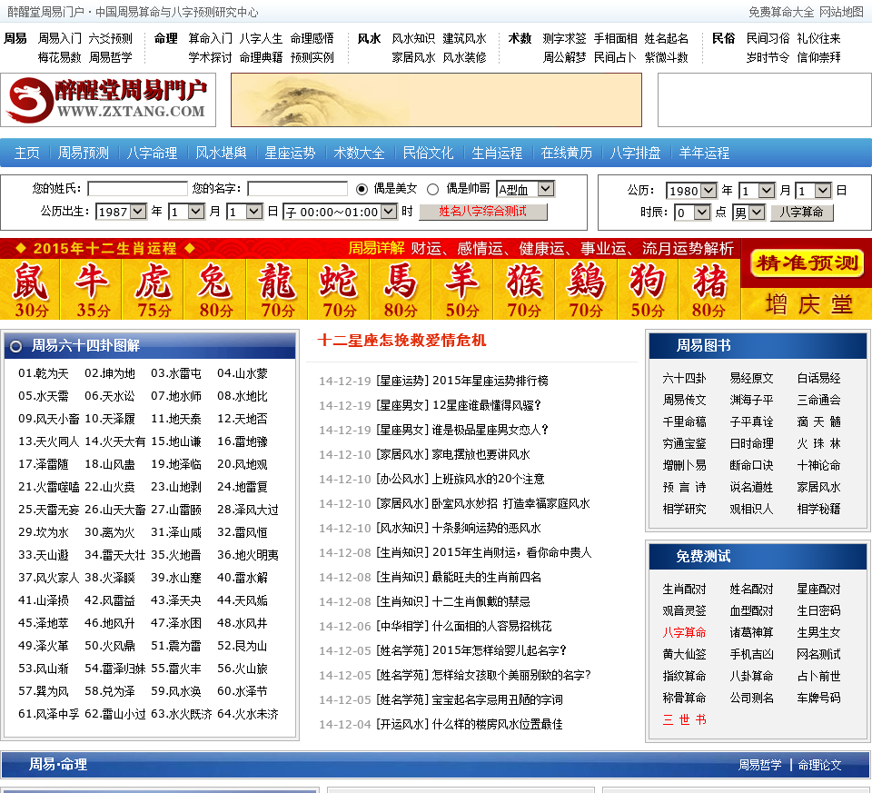Open the 1987 birth year dropdown

pos(121,212)
